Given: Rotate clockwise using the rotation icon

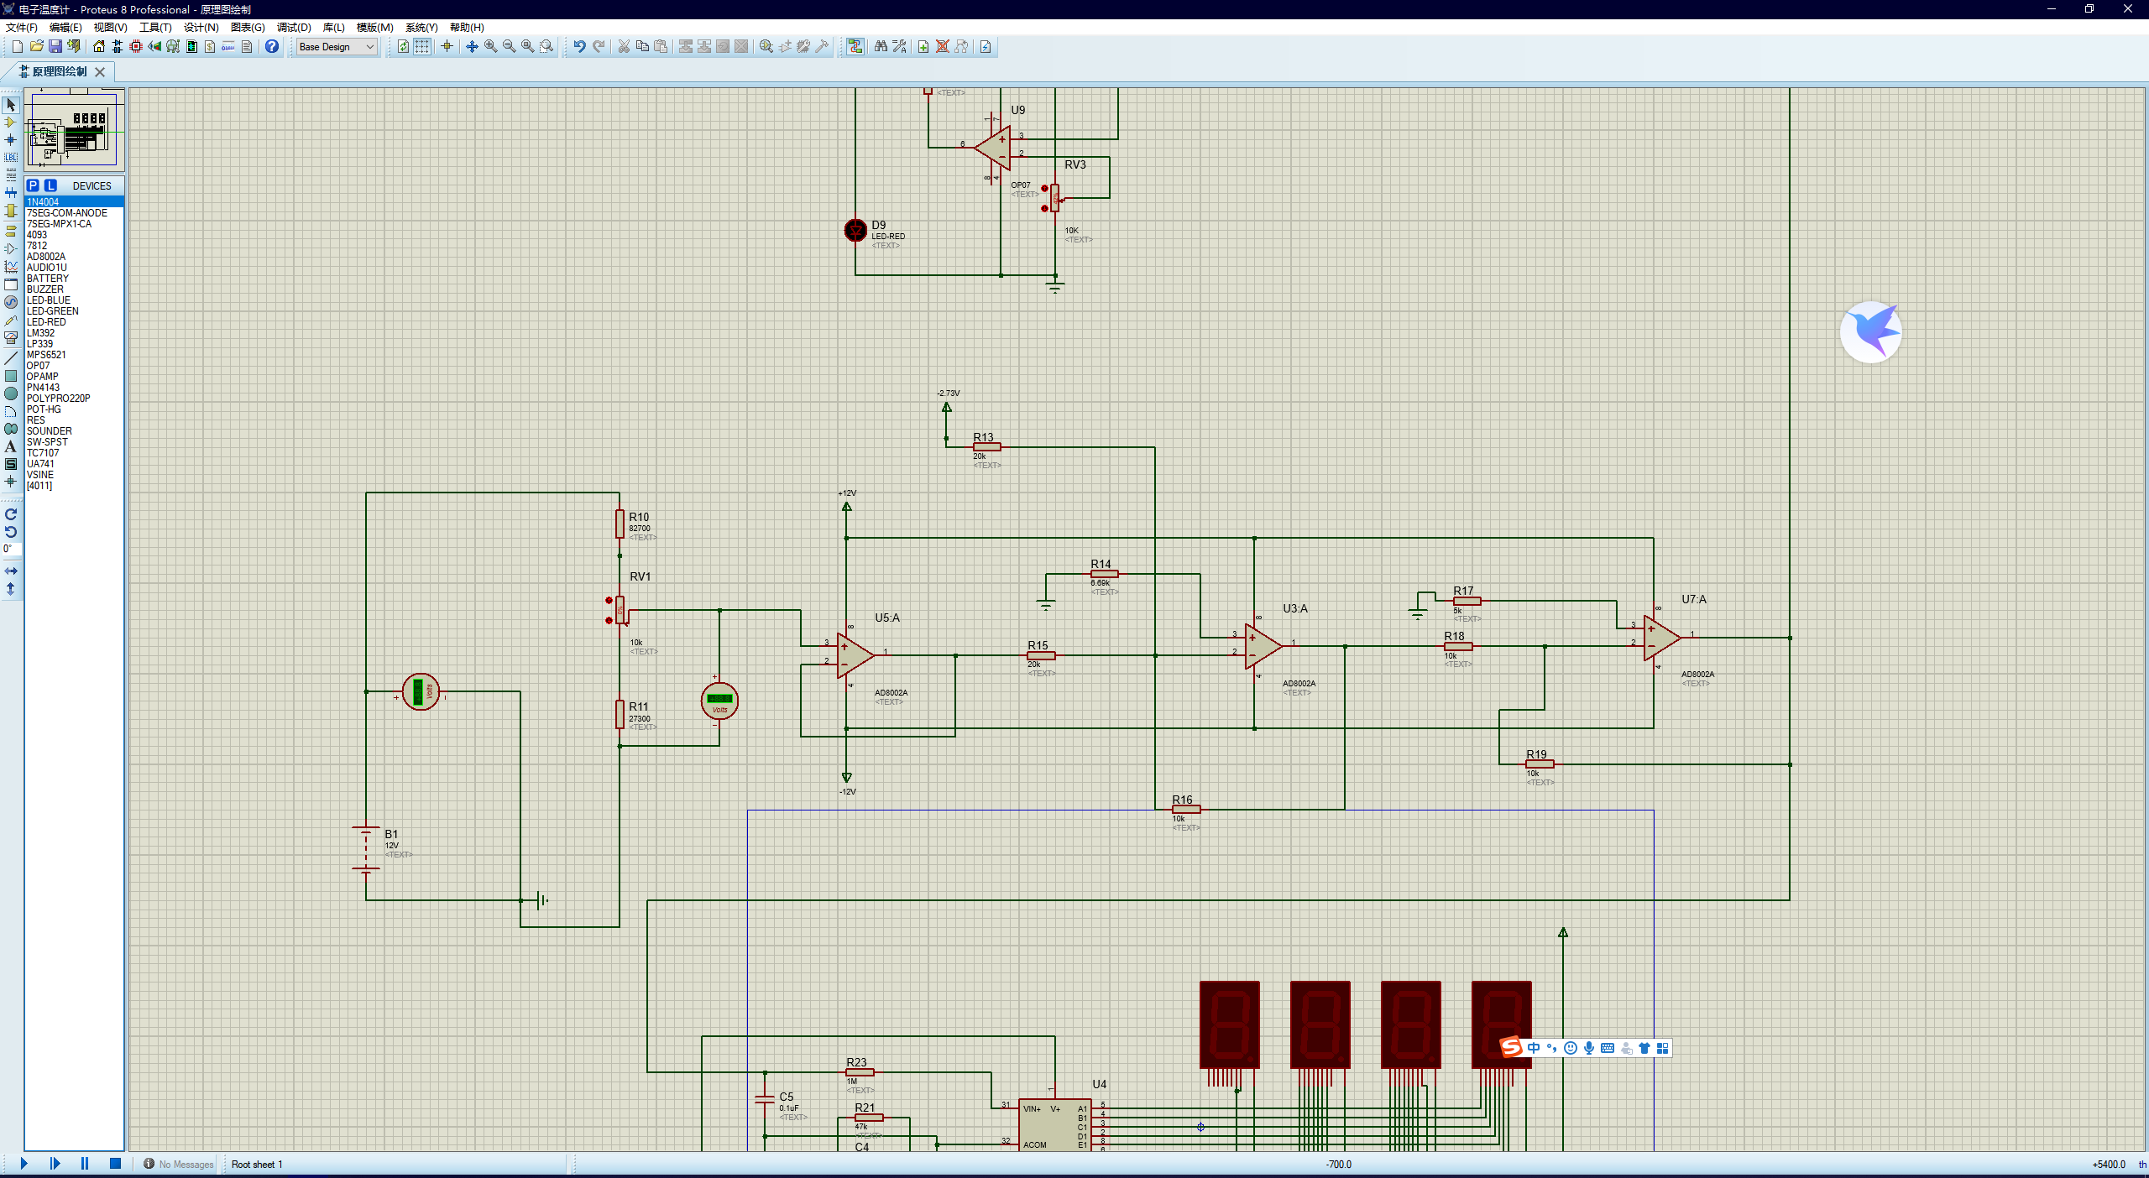Looking at the screenshot, I should coord(11,514).
